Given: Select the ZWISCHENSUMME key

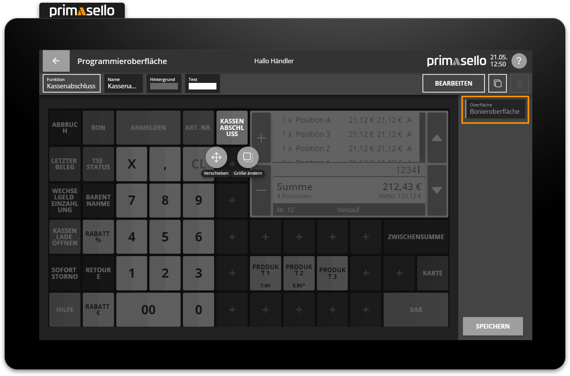Looking at the screenshot, I should pos(416,237).
